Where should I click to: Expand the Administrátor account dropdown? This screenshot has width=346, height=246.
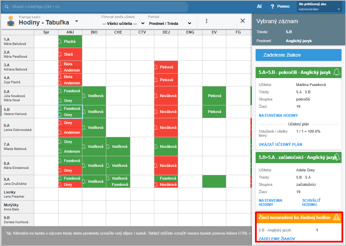click(x=338, y=9)
